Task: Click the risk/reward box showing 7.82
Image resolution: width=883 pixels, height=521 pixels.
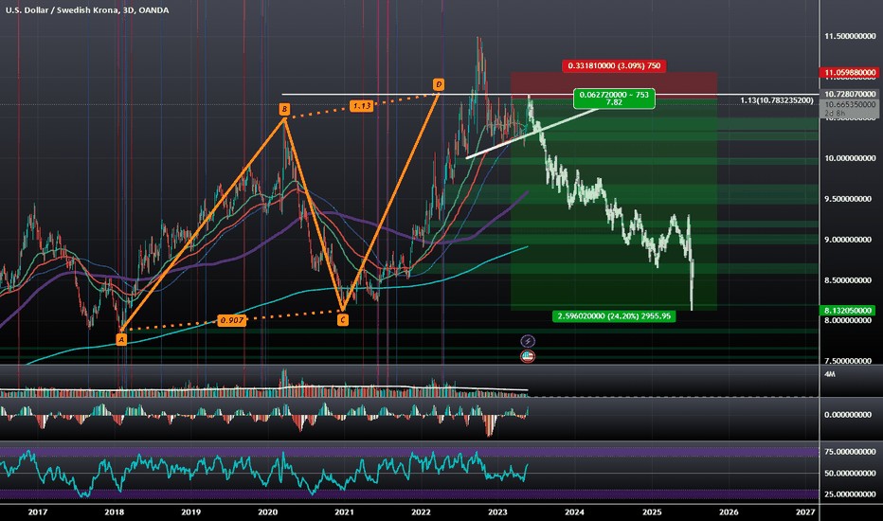Action: (x=614, y=99)
